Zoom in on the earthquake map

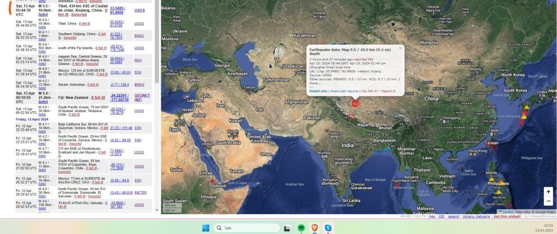pos(548,192)
